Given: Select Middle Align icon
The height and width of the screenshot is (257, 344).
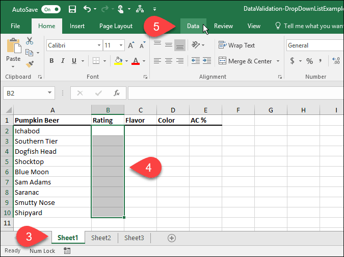Looking at the screenshot, I should pos(169,45).
